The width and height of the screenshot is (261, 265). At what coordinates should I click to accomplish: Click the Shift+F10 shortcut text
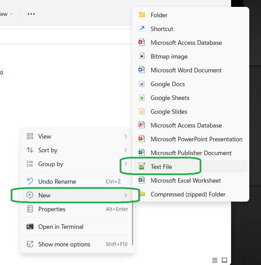coord(117,244)
